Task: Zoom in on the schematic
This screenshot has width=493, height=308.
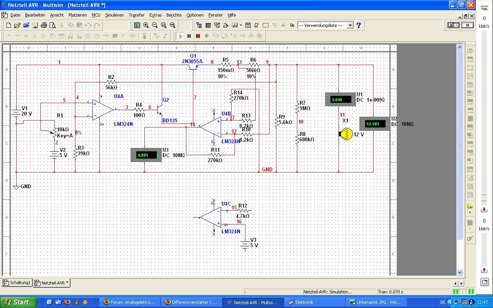Action: pyautogui.click(x=146, y=25)
